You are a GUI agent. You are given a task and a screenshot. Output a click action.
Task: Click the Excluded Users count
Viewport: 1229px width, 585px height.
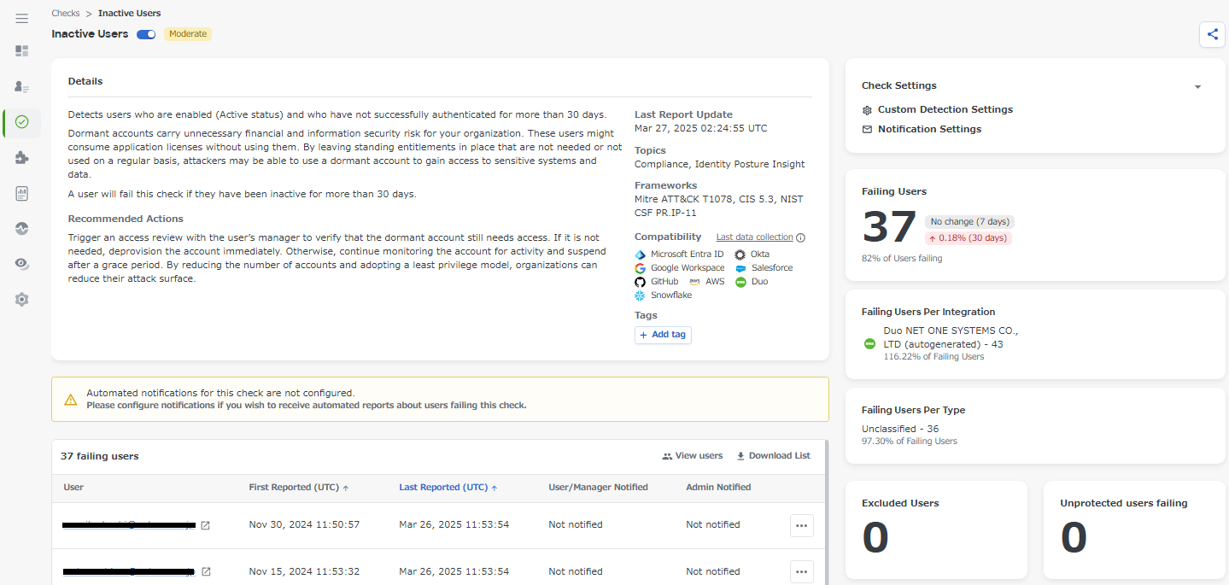tap(875, 539)
